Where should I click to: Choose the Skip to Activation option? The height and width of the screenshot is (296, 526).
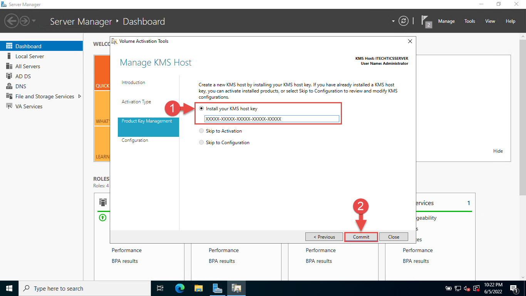[201, 131]
